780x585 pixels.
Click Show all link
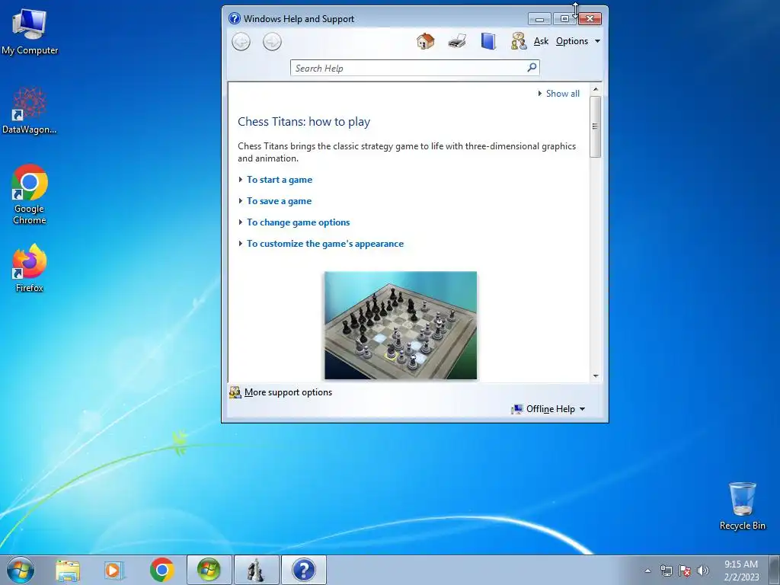click(563, 94)
